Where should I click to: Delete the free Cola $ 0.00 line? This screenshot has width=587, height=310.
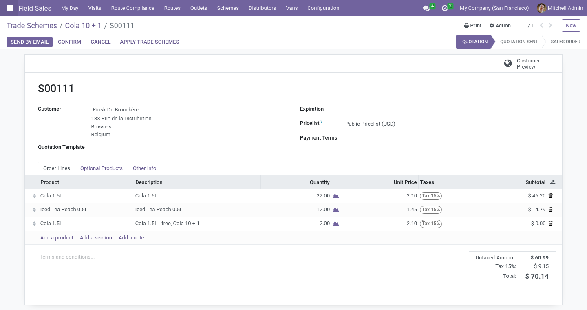551,224
